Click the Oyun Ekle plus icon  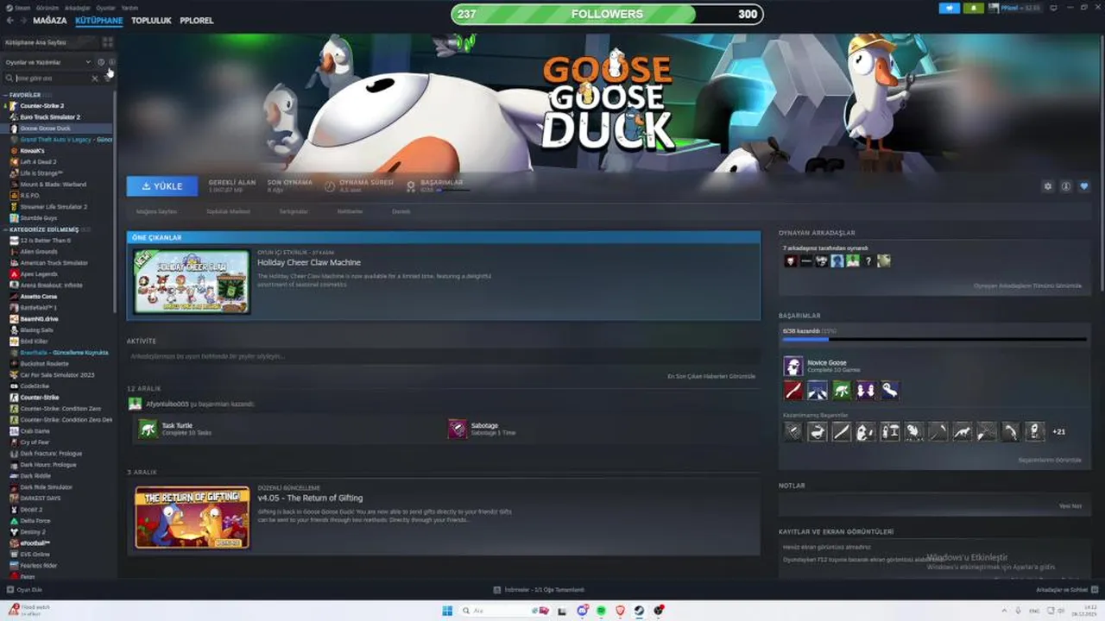pos(9,590)
